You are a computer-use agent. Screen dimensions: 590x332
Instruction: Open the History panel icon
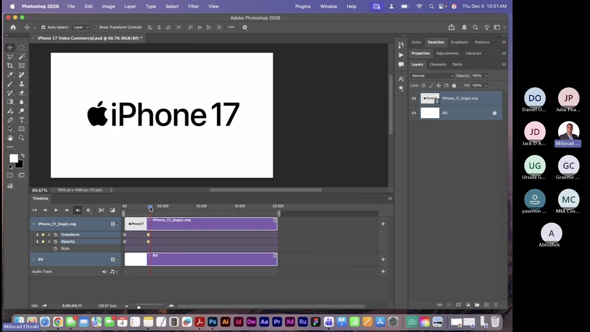tap(401, 45)
